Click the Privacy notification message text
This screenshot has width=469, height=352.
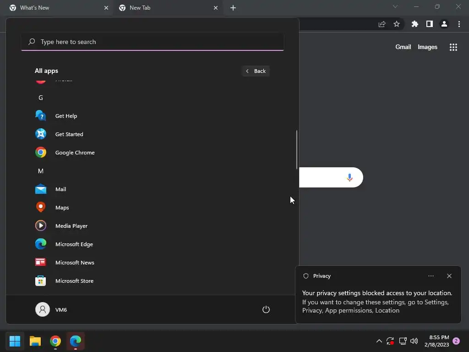coord(377,302)
